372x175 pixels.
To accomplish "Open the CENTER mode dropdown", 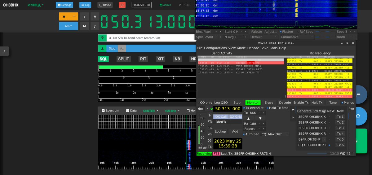I will pos(151,111).
